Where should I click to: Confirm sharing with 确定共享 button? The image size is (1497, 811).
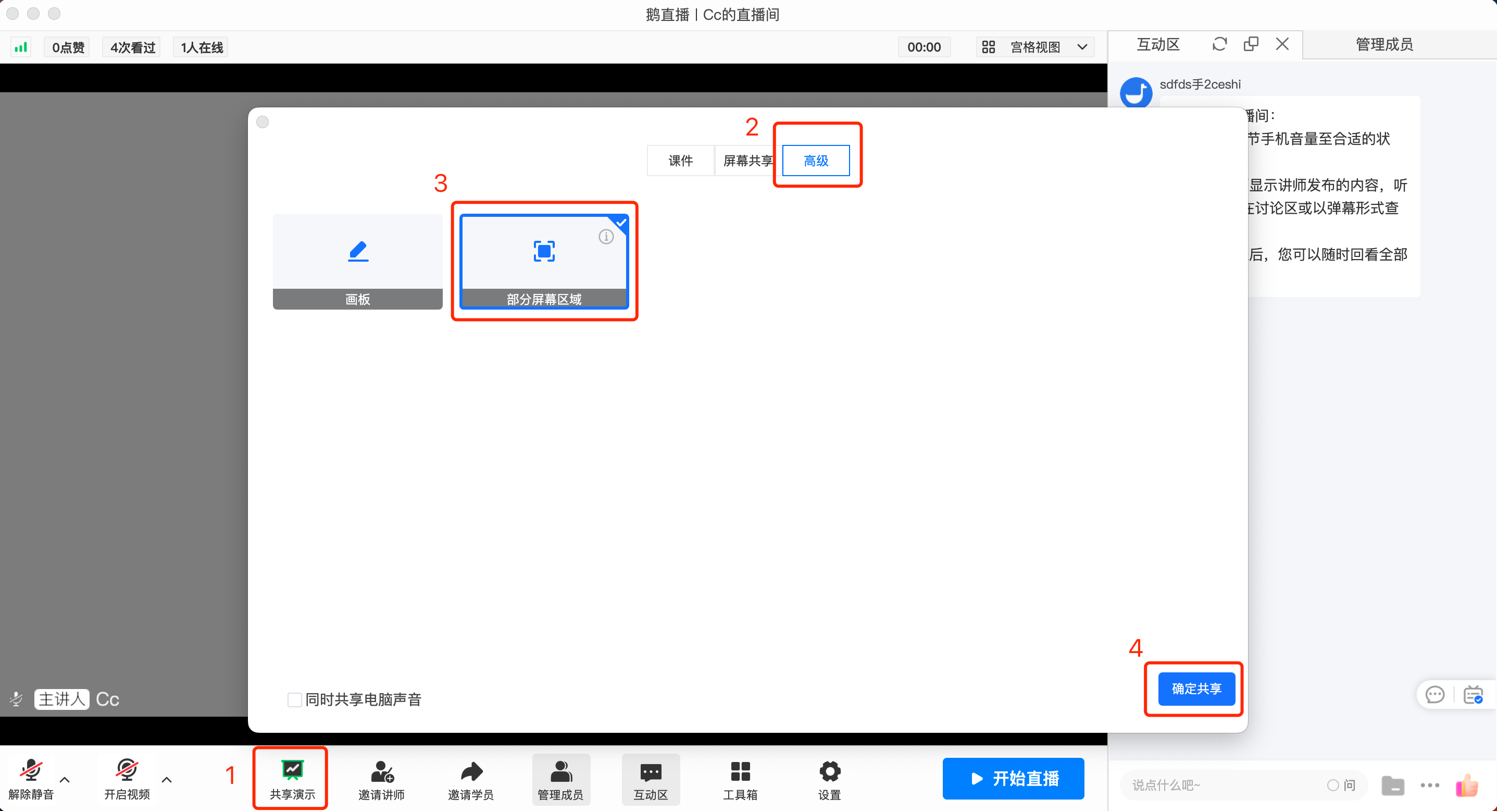pos(1196,689)
